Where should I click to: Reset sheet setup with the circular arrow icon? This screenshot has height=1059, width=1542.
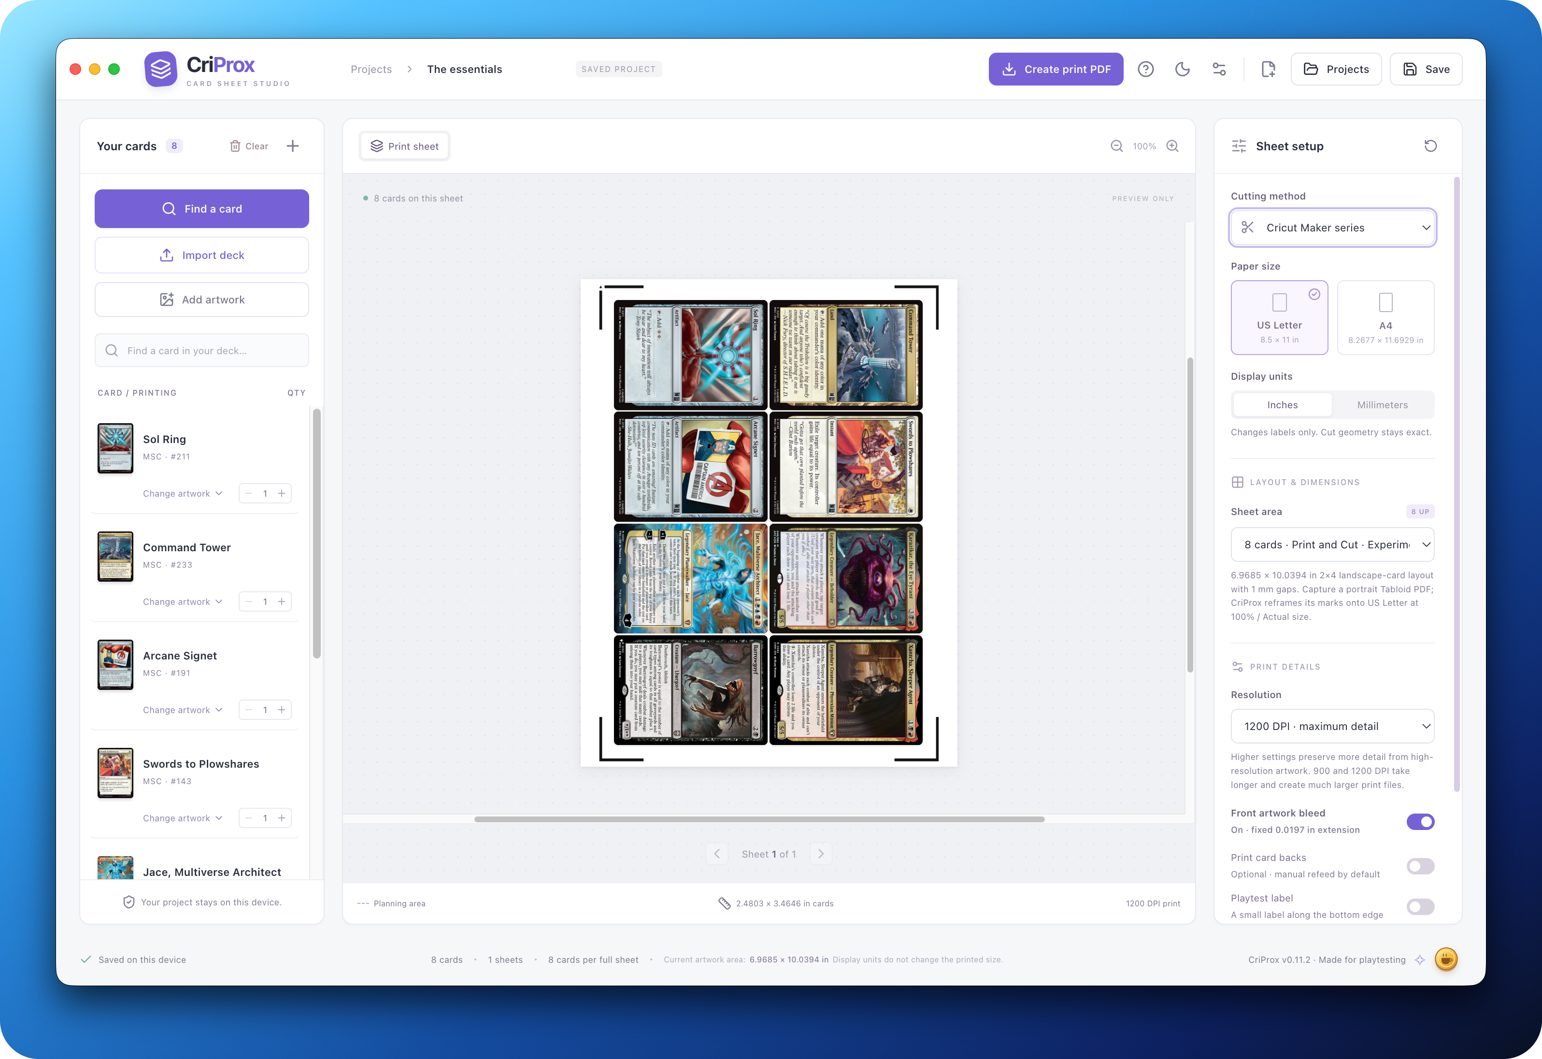tap(1430, 146)
